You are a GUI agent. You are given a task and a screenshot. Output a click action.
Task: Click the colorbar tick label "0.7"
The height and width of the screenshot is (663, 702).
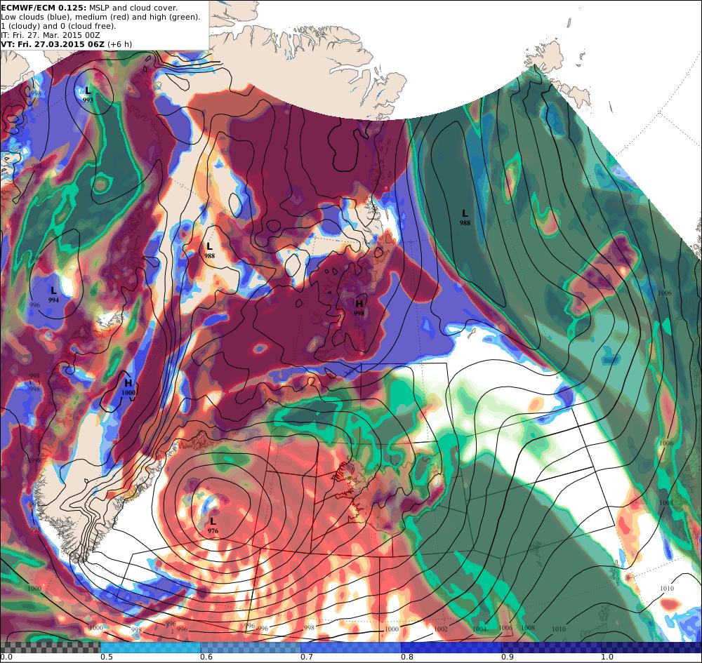307,657
